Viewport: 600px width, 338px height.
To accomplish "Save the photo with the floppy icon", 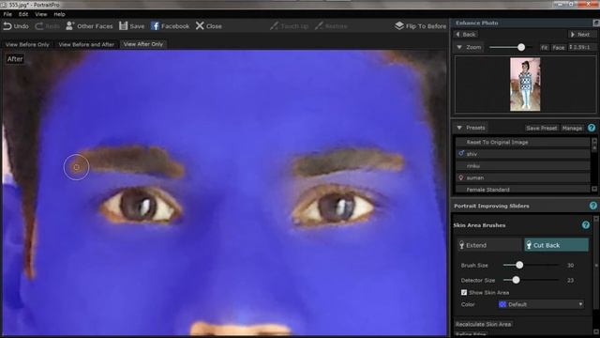I will tap(131, 26).
